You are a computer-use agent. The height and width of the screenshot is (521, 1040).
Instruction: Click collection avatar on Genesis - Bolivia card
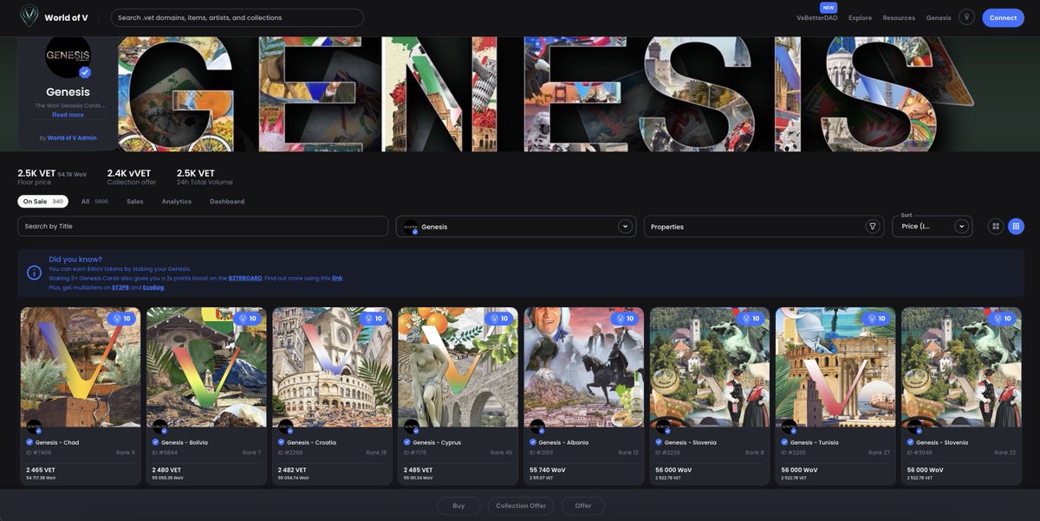tap(160, 427)
